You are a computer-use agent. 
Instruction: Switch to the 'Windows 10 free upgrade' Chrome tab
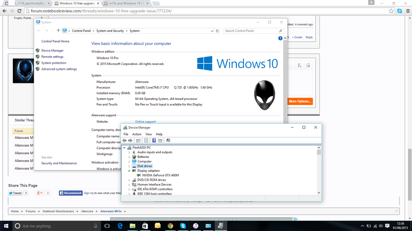[77, 3]
